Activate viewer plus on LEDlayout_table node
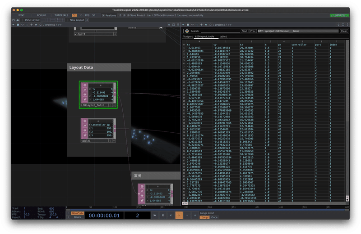This screenshot has height=234, width=361. click(x=114, y=105)
